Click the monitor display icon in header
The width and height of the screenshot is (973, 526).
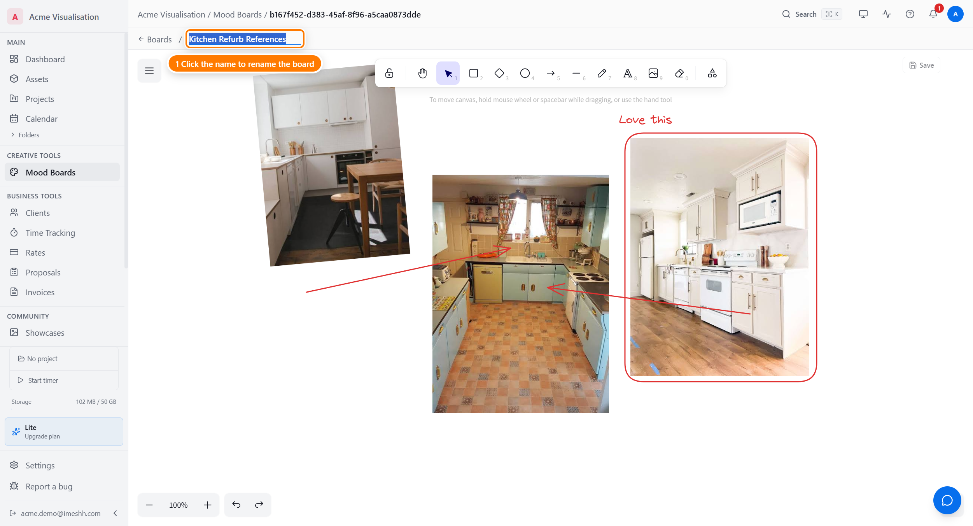(x=863, y=14)
